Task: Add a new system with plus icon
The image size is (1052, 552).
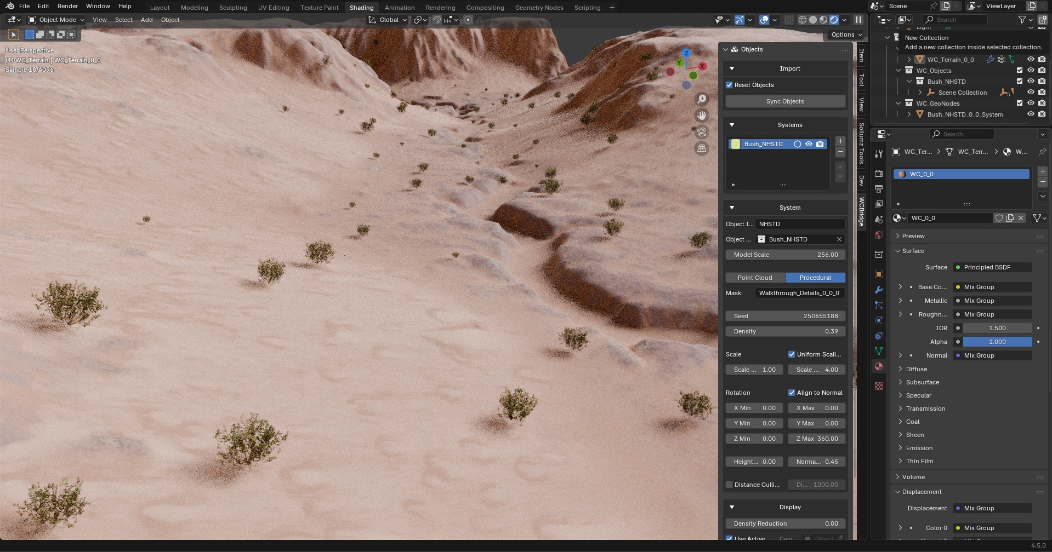Action: point(840,141)
